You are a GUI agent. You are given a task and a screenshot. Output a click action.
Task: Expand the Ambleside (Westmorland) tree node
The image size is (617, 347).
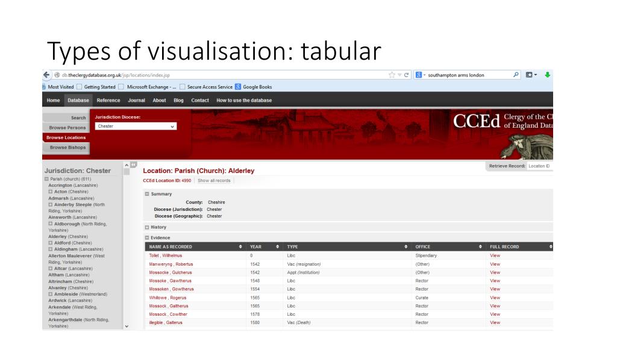[x=51, y=294]
